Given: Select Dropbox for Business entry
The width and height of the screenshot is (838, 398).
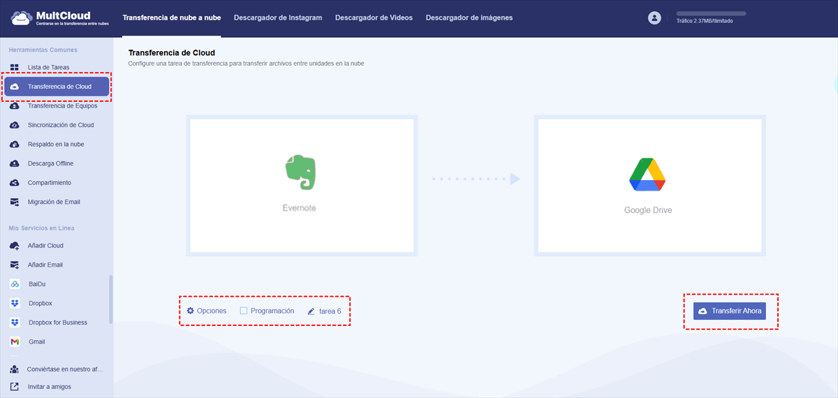Looking at the screenshot, I should 58,323.
